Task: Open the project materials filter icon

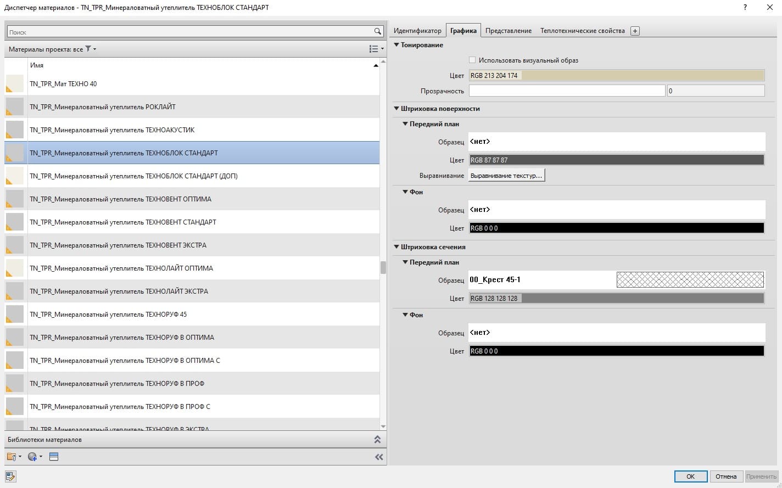Action: pos(88,49)
